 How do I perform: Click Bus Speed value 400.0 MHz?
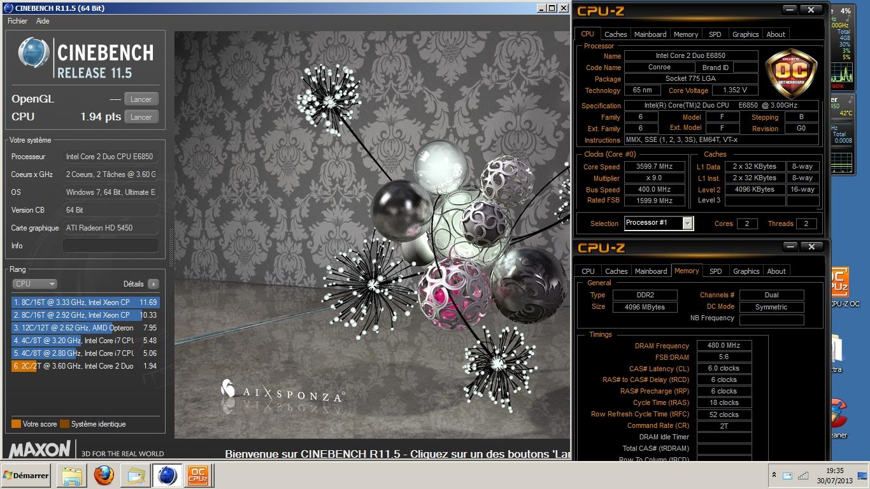click(654, 190)
